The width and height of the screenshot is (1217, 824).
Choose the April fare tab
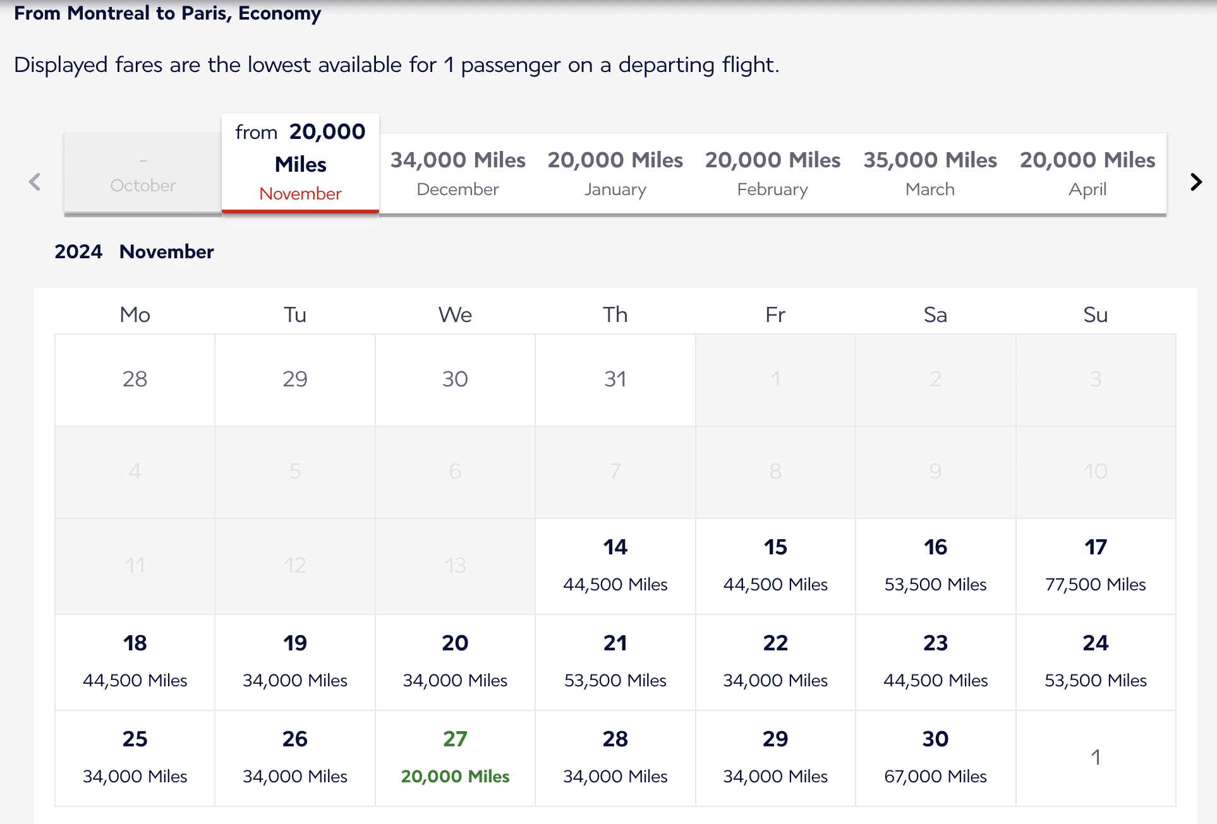1087,173
